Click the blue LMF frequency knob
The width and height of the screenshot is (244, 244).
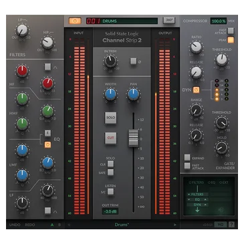tap(47, 163)
